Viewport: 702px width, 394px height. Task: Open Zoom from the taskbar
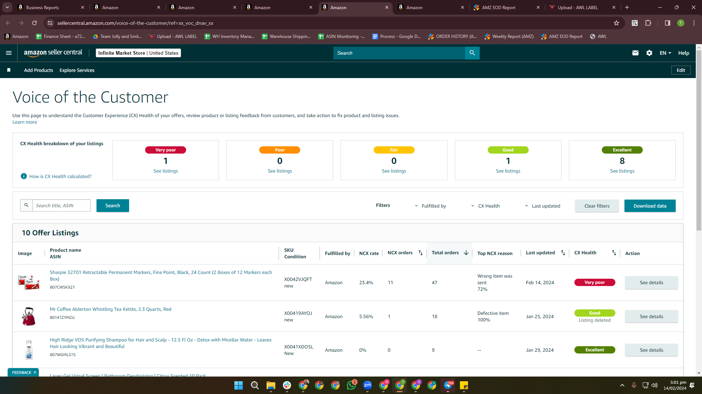point(367,385)
